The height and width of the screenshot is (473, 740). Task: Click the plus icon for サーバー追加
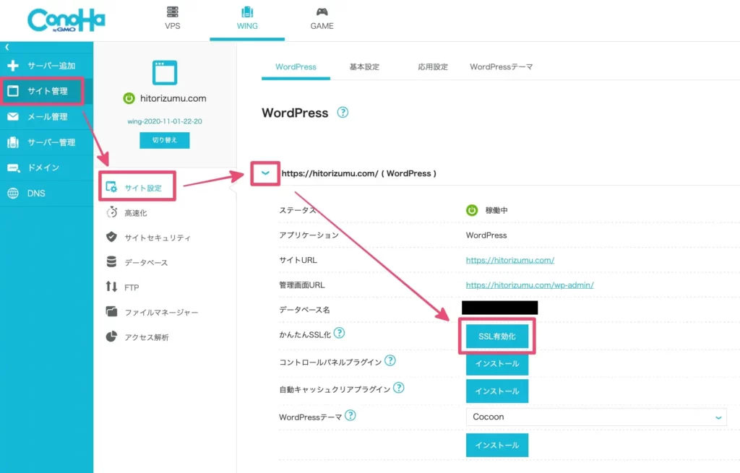click(13, 66)
